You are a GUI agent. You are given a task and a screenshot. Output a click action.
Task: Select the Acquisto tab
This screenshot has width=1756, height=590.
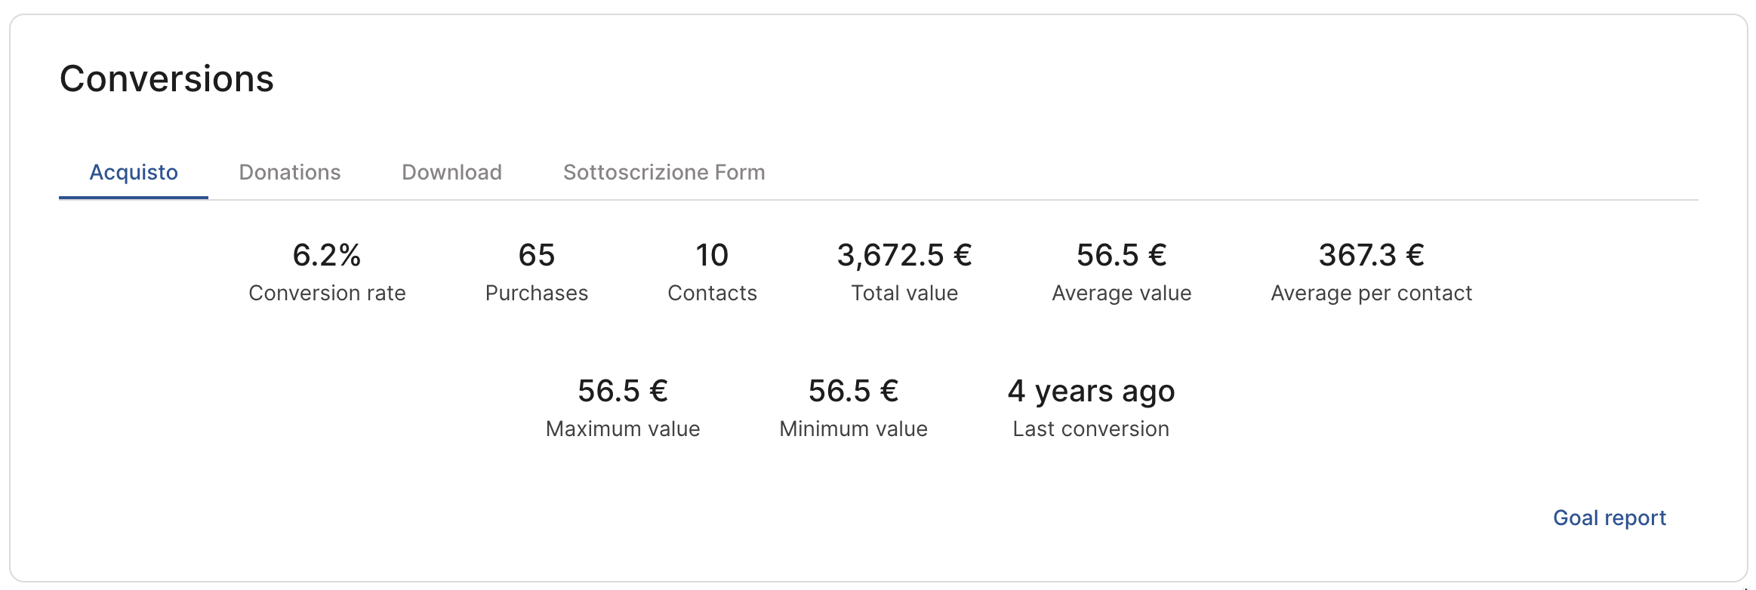pos(134,173)
